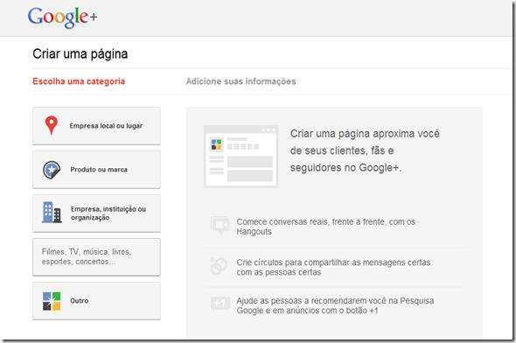
Task: Click the Criar uma página heading
Action: click(80, 54)
